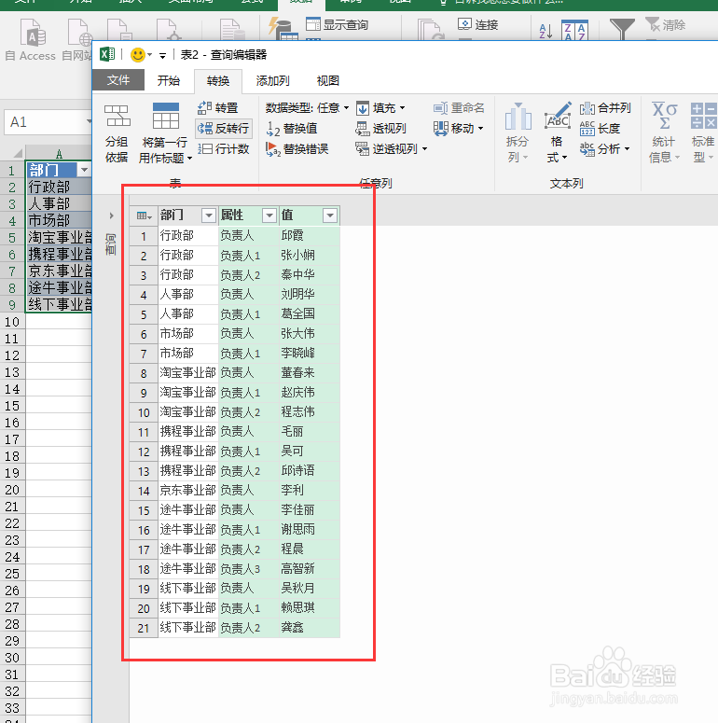This screenshot has height=723, width=718.
Task: Click Excel select-all corner triangle
Action: click(18, 153)
